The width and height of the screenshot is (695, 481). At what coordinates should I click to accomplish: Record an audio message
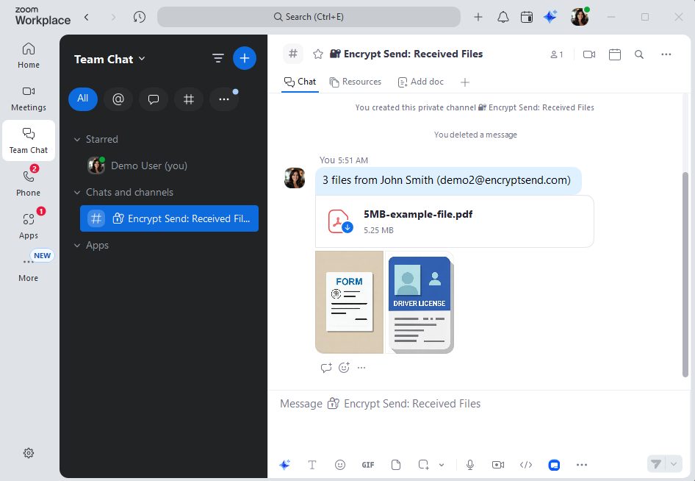(x=470, y=465)
